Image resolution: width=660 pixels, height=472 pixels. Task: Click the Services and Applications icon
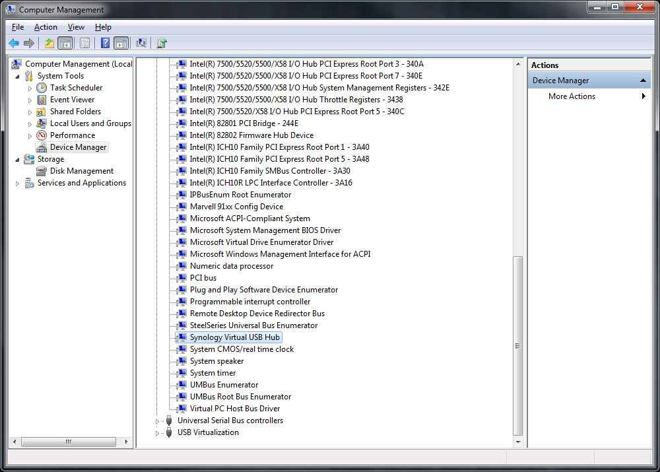29,183
